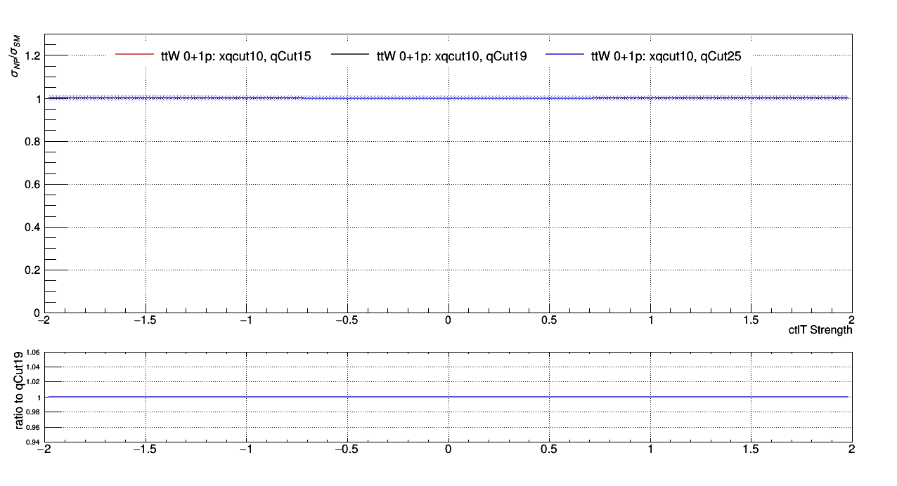Click upper plot x-axis tick label 0.5
This screenshot has height=486, width=897.
point(549,320)
